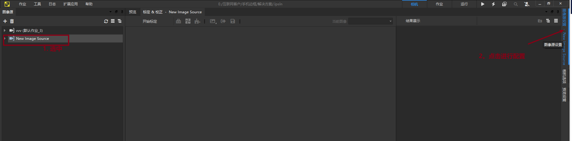Screen dimensions: 572x141
Task: Float the 图像源 panel with undock icon
Action: [x=116, y=12]
